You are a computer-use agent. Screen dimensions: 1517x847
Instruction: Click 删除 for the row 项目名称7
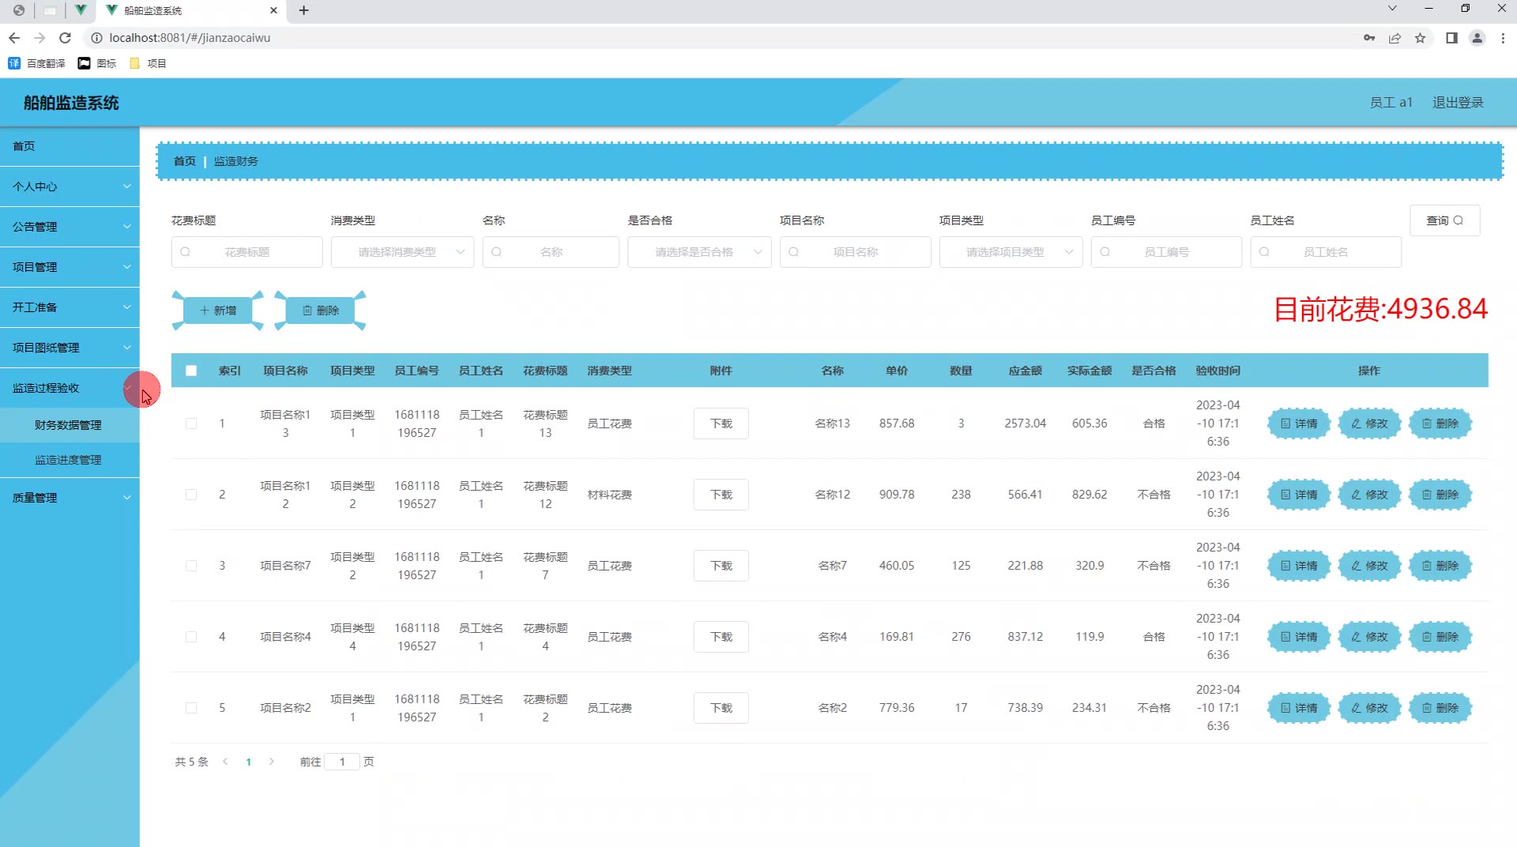tap(1440, 566)
